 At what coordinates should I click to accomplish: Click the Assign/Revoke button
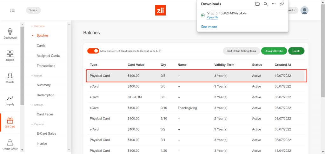pos(274,51)
